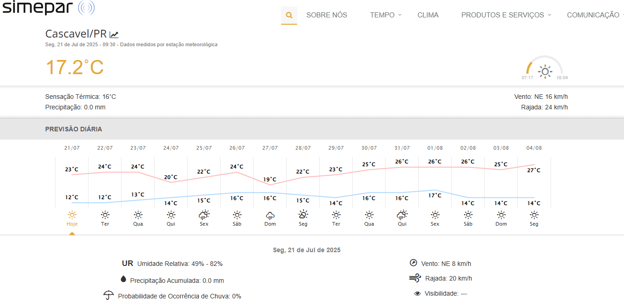Click Vento: NE 16 km/h text

541,97
